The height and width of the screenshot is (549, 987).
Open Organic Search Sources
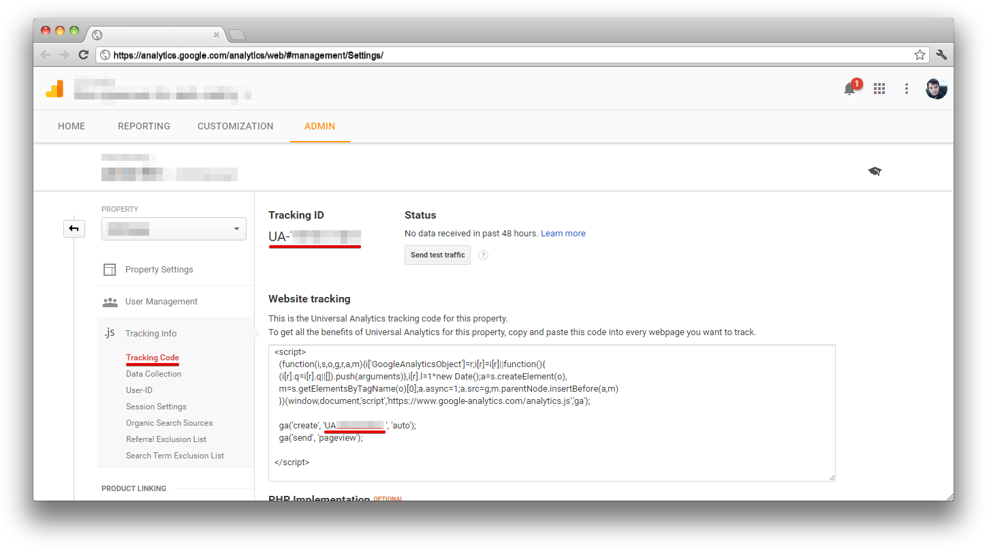(x=169, y=423)
